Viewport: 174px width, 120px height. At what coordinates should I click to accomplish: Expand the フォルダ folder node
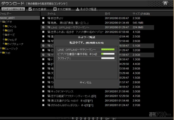coord(3,39)
